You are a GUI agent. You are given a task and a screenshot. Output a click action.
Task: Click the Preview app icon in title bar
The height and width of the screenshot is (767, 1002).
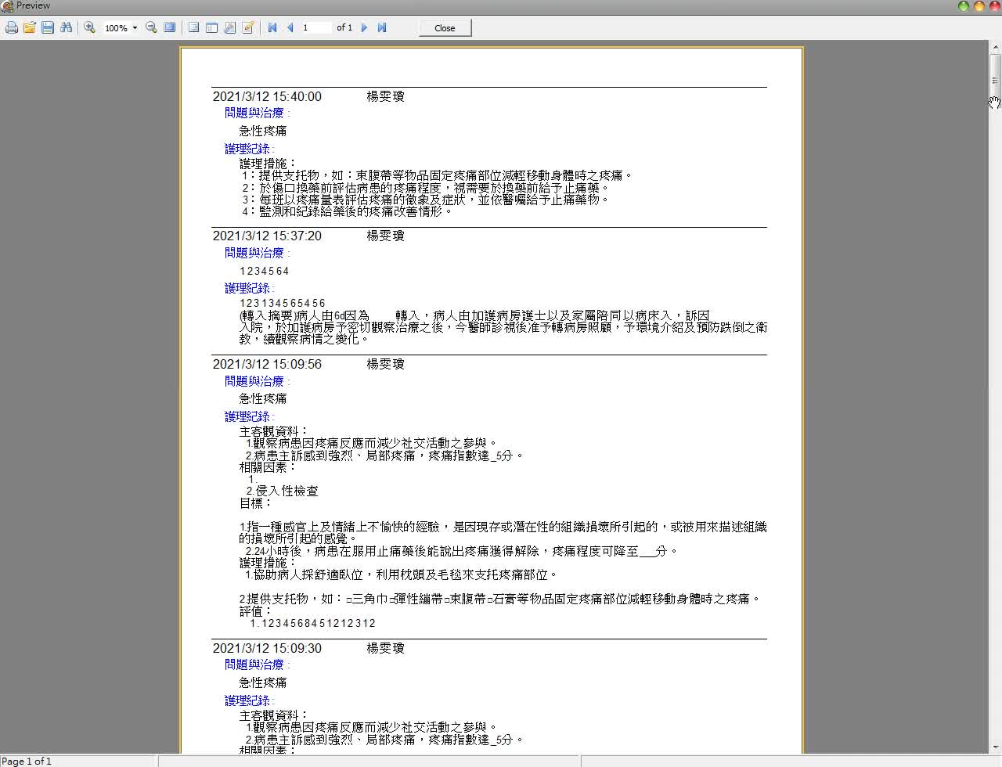click(x=7, y=6)
